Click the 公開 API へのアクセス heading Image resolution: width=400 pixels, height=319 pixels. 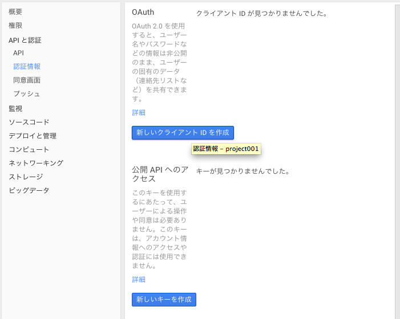(160, 174)
